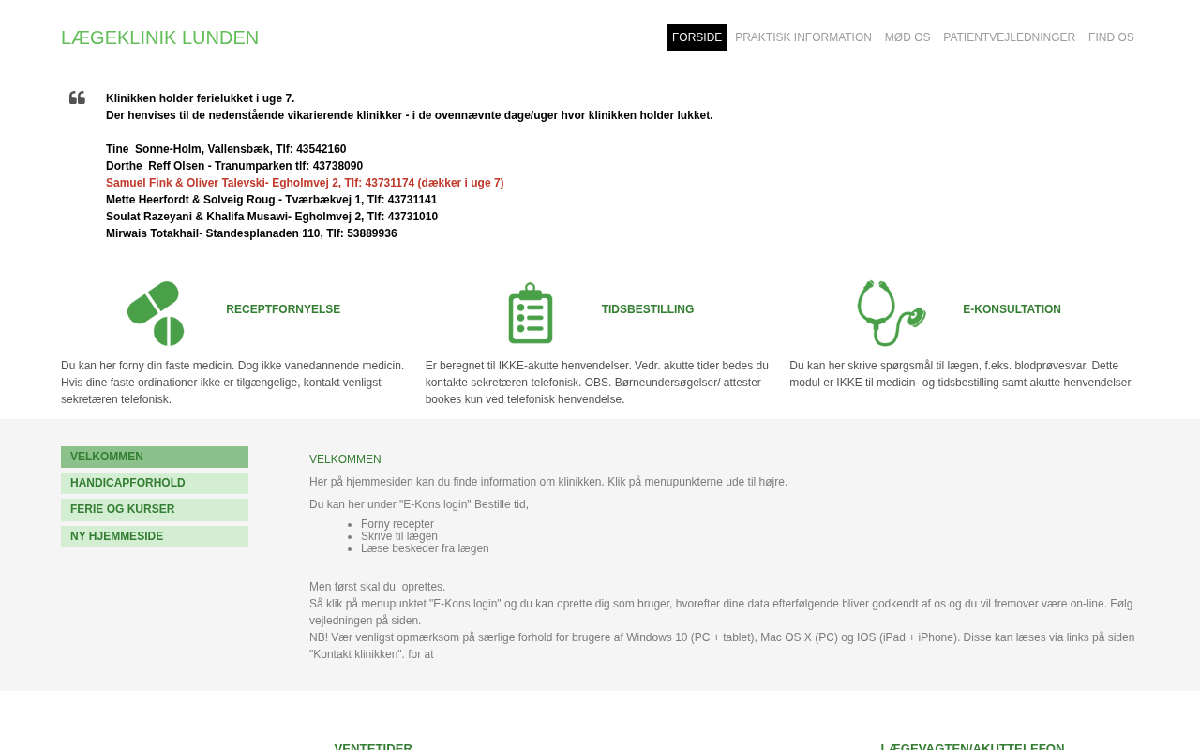The width and height of the screenshot is (1200, 750).
Task: Click the Mirwais Totakhail - Standesplanaden line
Action: point(251,233)
